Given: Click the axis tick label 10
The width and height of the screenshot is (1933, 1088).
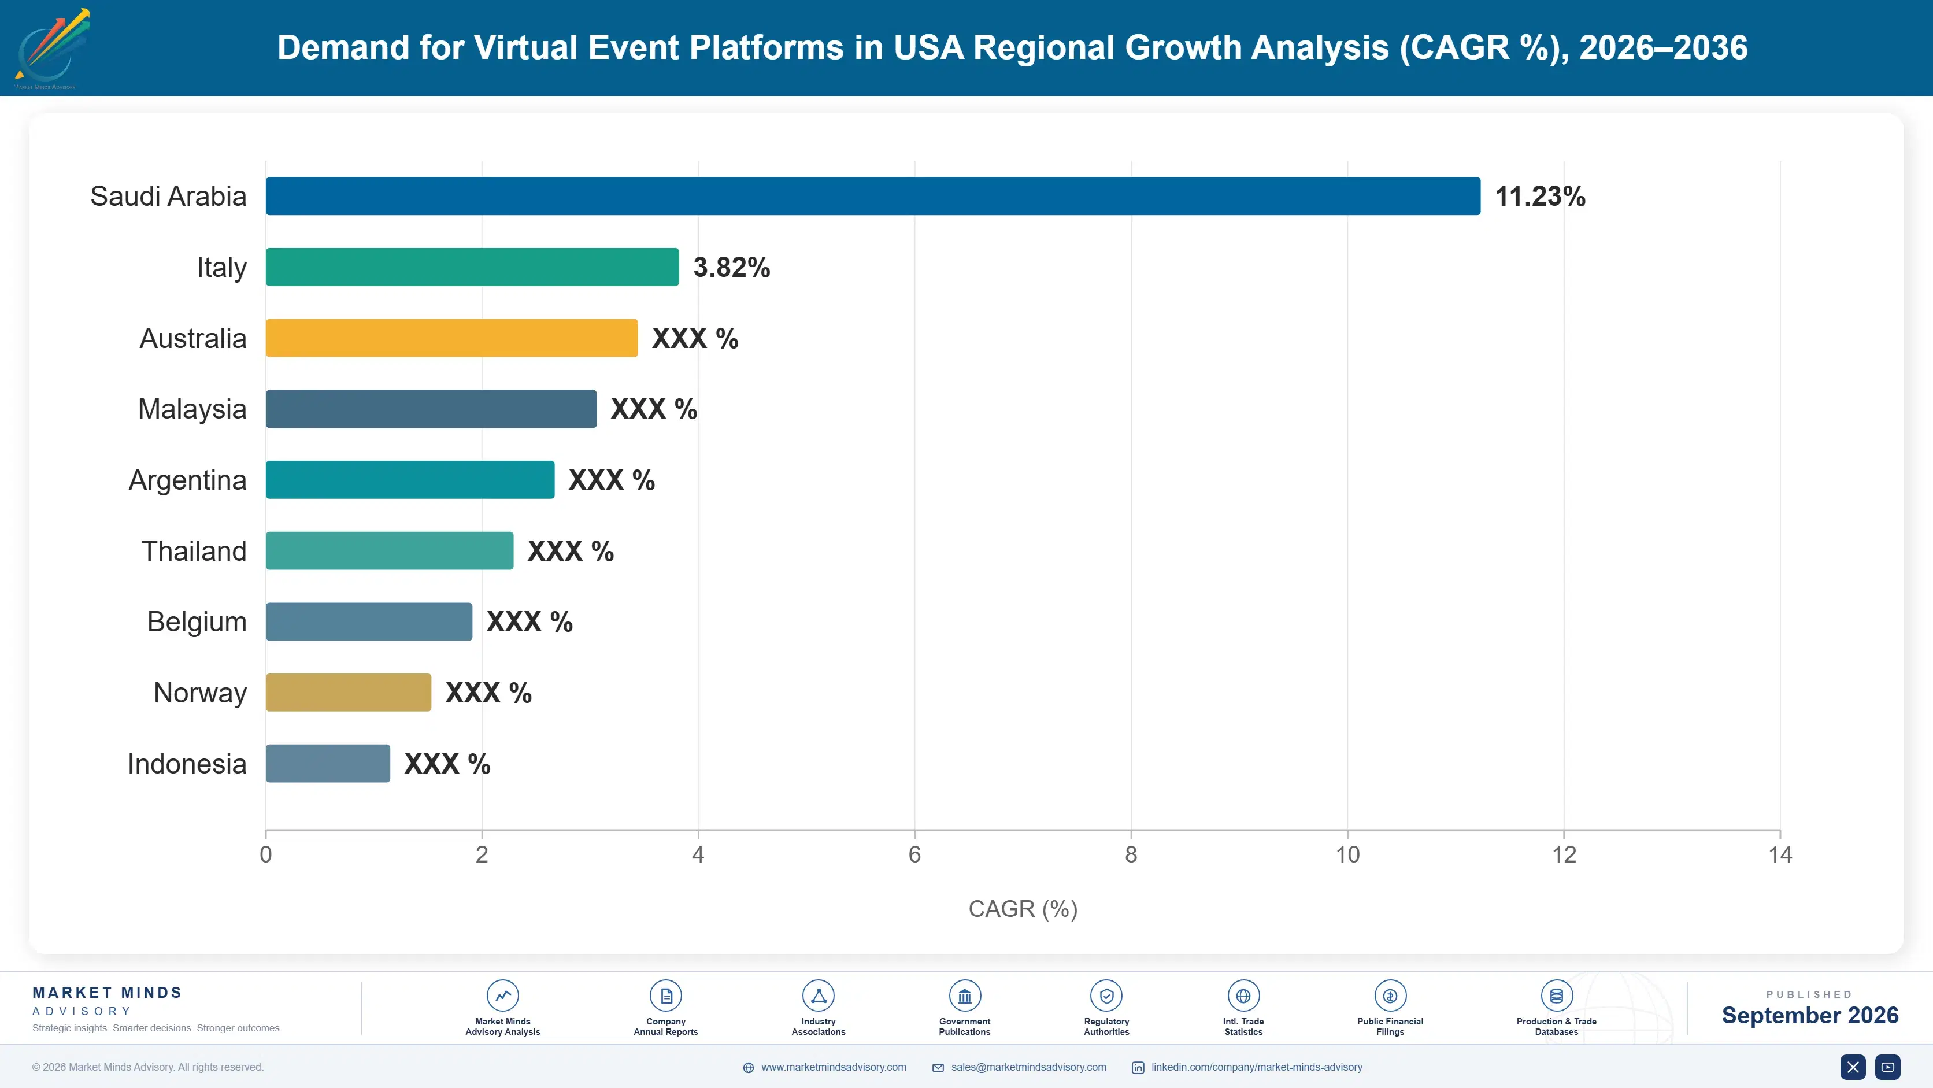Looking at the screenshot, I should point(1347,854).
